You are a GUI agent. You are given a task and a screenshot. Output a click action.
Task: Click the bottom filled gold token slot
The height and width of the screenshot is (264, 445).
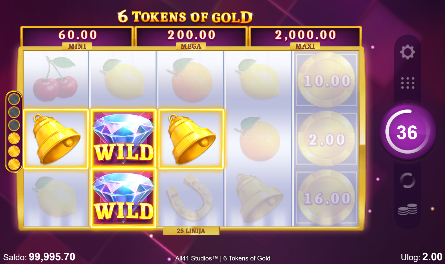(14, 164)
